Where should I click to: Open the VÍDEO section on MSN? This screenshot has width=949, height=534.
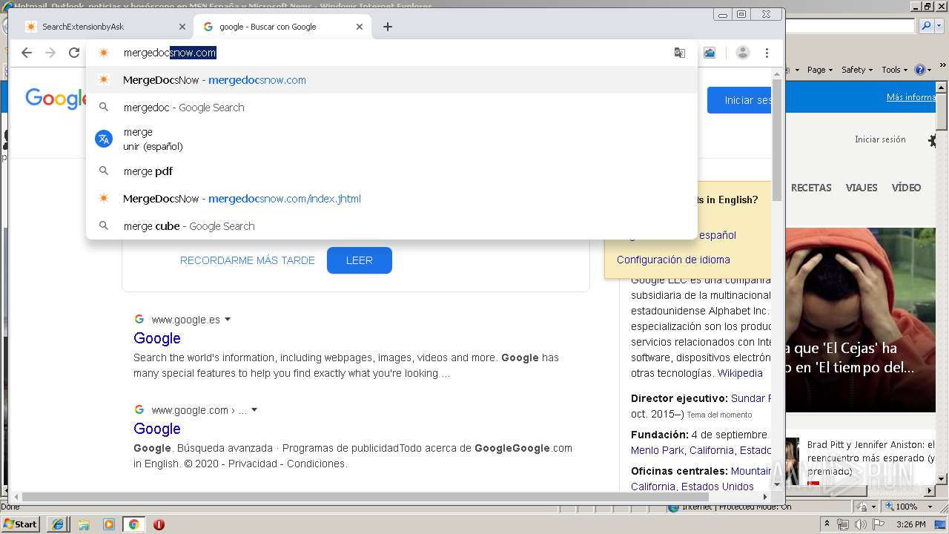tap(906, 188)
